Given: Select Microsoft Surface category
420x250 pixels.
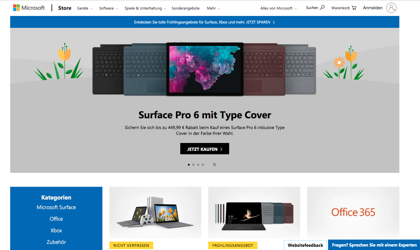Looking at the screenshot, I should click(x=56, y=207).
